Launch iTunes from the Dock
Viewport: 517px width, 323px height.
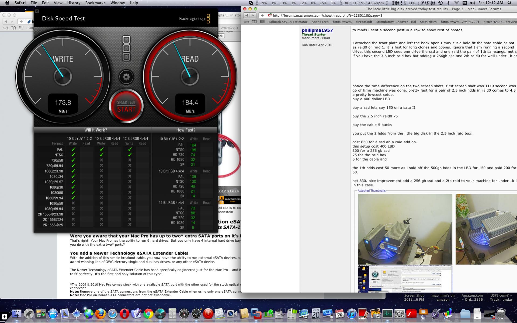tap(351, 314)
